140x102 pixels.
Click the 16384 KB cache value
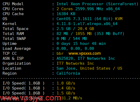tap(66, 14)
